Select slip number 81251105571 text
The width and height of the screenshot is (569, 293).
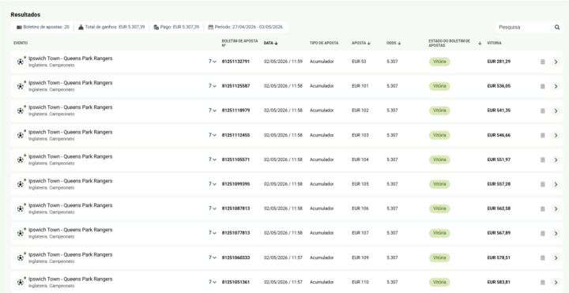point(236,160)
